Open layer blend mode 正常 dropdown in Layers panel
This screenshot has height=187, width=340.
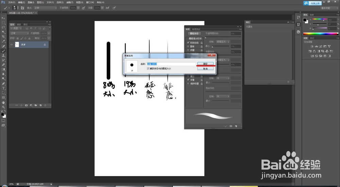[x=19, y=33]
